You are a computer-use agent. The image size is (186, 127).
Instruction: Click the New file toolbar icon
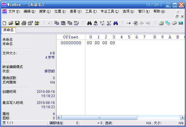pos(4,23)
